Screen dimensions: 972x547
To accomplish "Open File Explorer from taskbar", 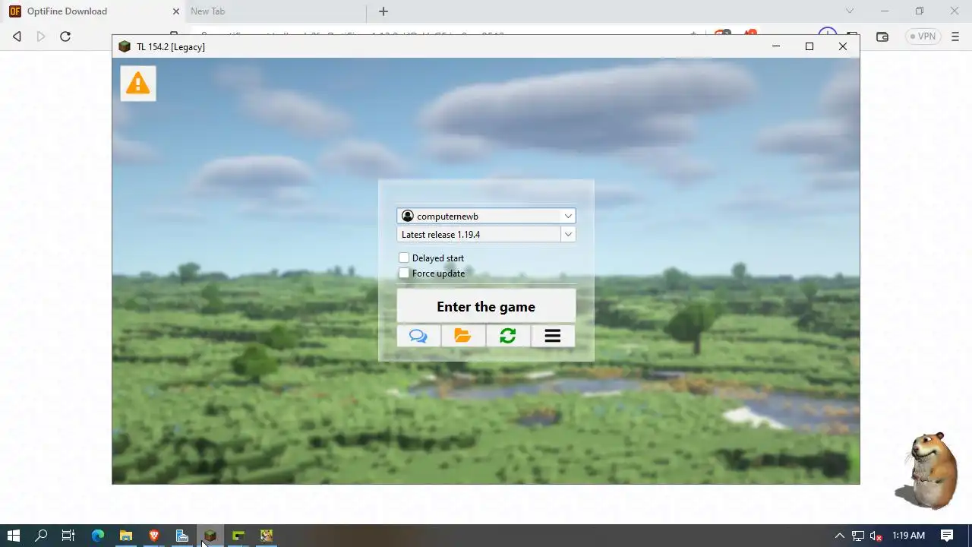I will [x=126, y=536].
